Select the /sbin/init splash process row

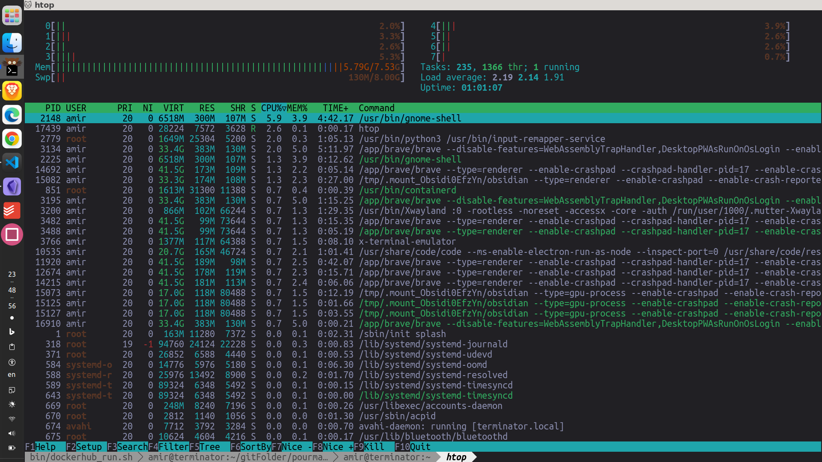(423, 334)
